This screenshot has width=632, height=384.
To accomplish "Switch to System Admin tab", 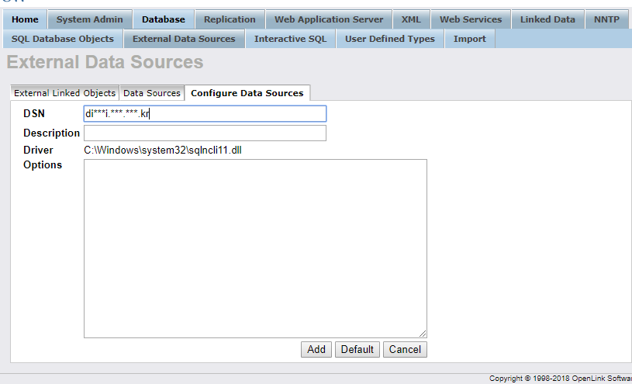I will [x=89, y=19].
